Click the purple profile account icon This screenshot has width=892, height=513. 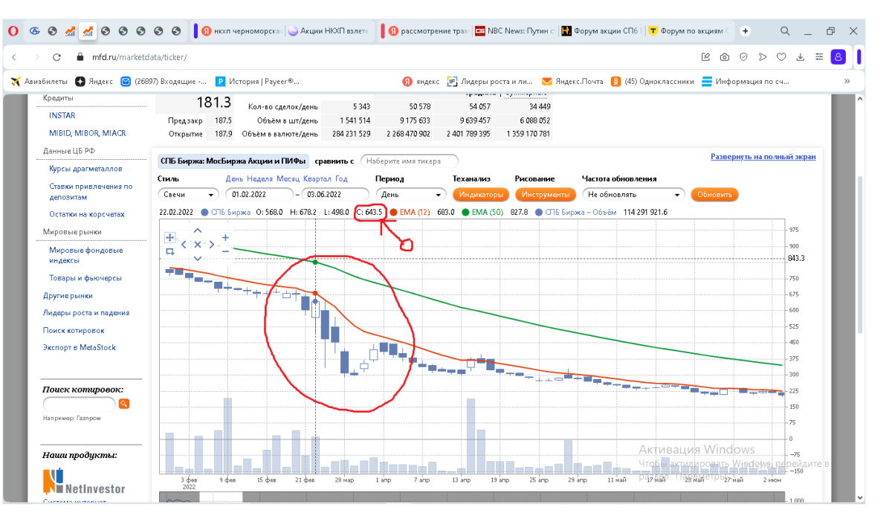[x=838, y=57]
